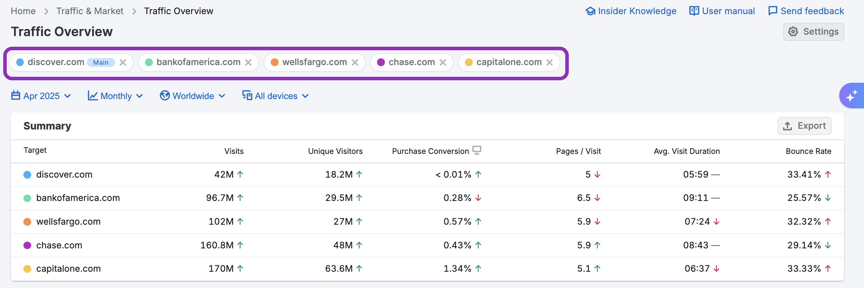Click the AI sparkle assistant icon

click(x=852, y=96)
